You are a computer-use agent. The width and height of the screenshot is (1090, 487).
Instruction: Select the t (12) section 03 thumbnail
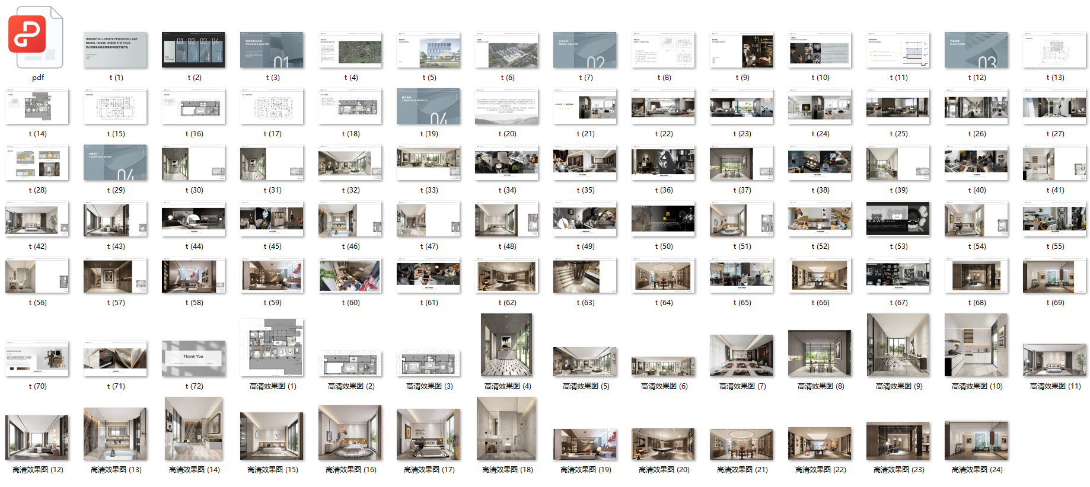click(977, 50)
